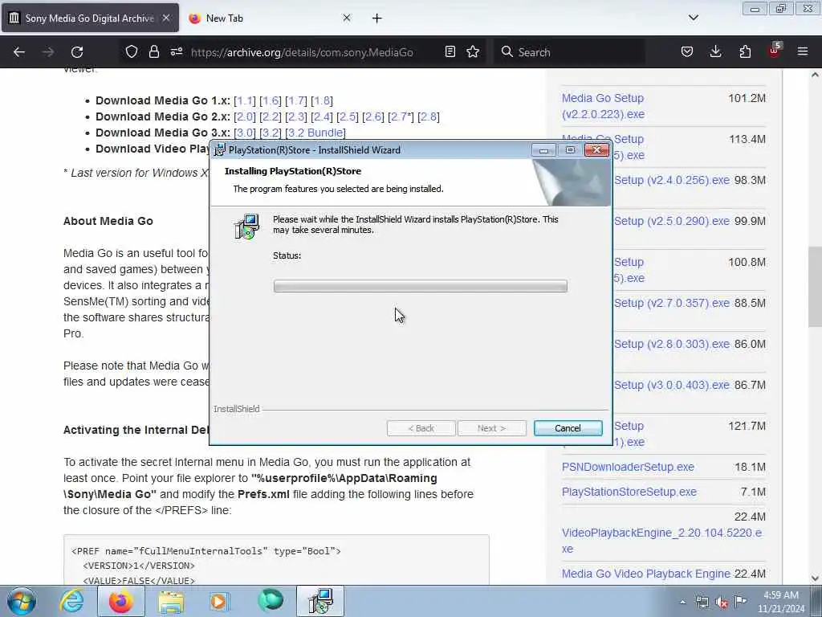The width and height of the screenshot is (822, 617).
Task: Download Setup (v2.5.0.290).exe file
Action: coord(672,221)
